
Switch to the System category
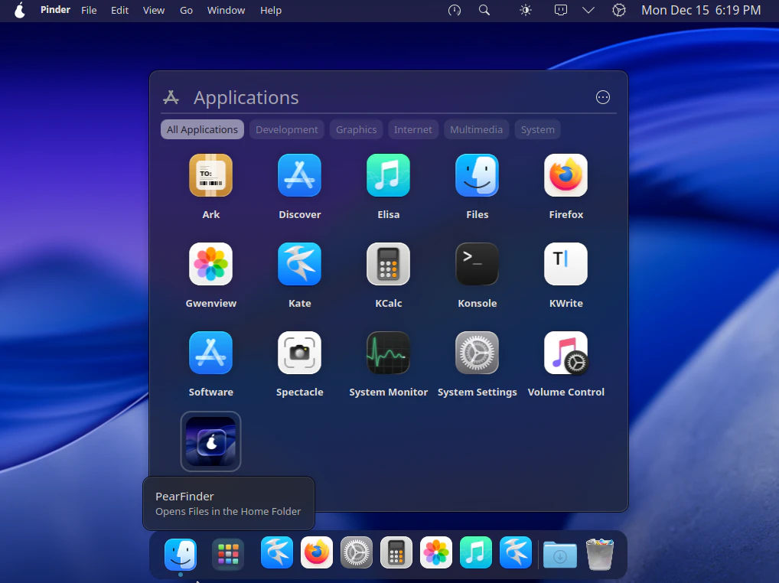(537, 129)
